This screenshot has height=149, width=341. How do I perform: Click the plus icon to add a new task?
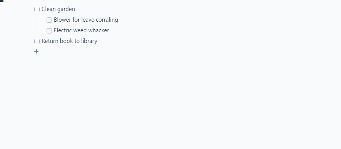[36, 52]
